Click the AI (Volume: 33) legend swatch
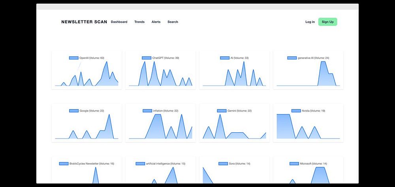 coord(225,58)
